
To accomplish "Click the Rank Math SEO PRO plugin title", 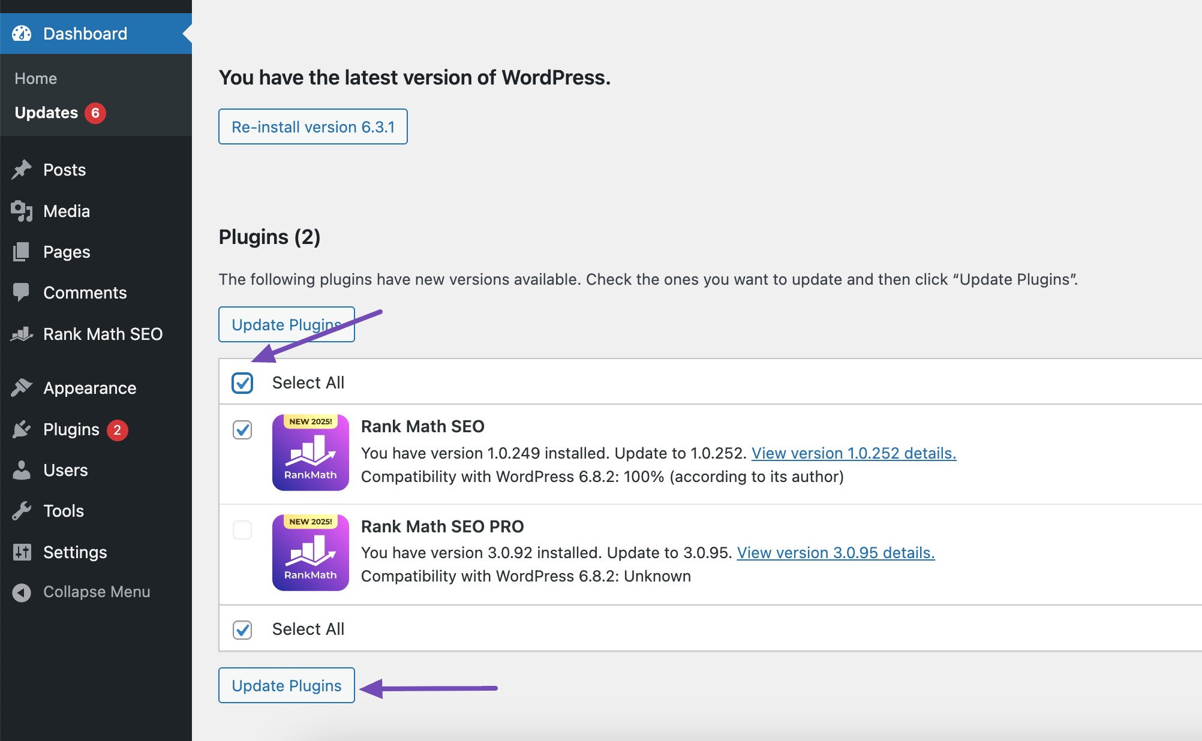I will pyautogui.click(x=443, y=526).
